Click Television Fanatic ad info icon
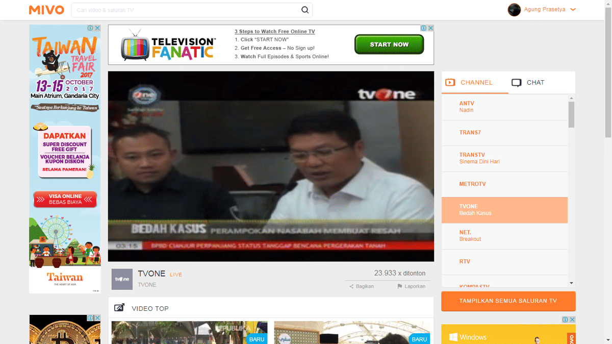The height and width of the screenshot is (344, 612). point(423,28)
